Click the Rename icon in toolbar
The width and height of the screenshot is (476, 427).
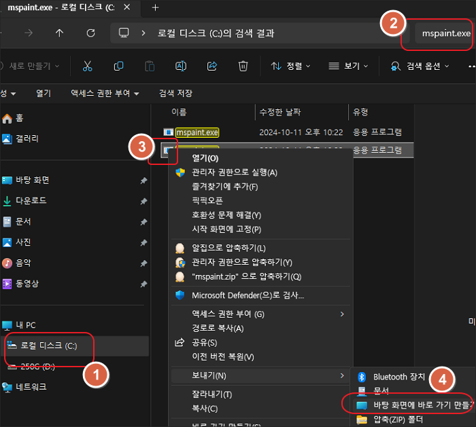181,66
